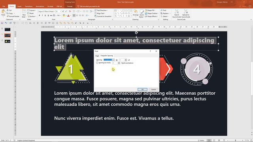
Task: Open the Arrange options
Action: (136, 13)
